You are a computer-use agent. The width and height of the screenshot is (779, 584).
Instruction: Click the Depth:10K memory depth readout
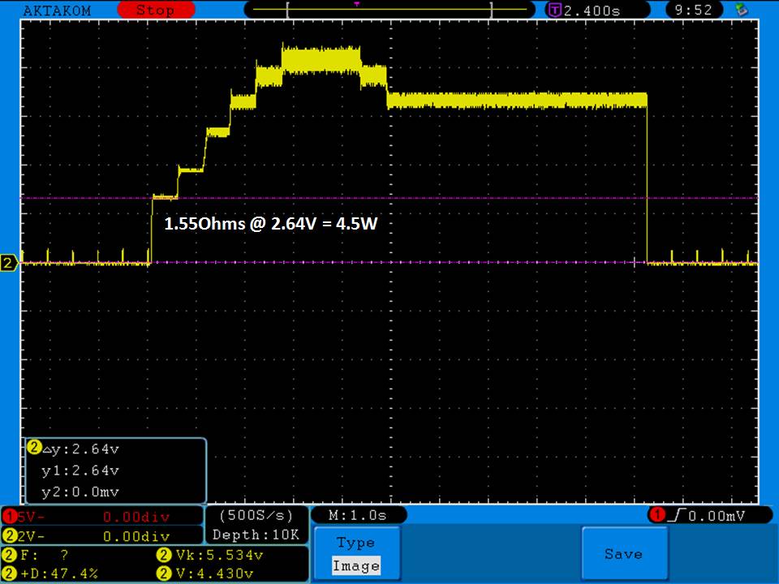(x=256, y=535)
